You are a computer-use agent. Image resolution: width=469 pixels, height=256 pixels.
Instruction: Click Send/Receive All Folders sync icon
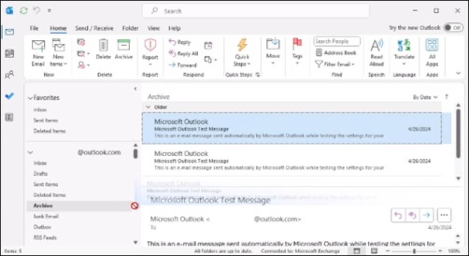click(24, 11)
